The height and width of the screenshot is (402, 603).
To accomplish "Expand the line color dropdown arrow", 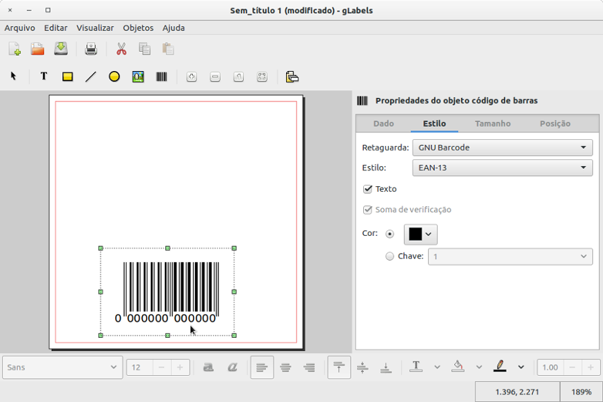I will (x=521, y=368).
